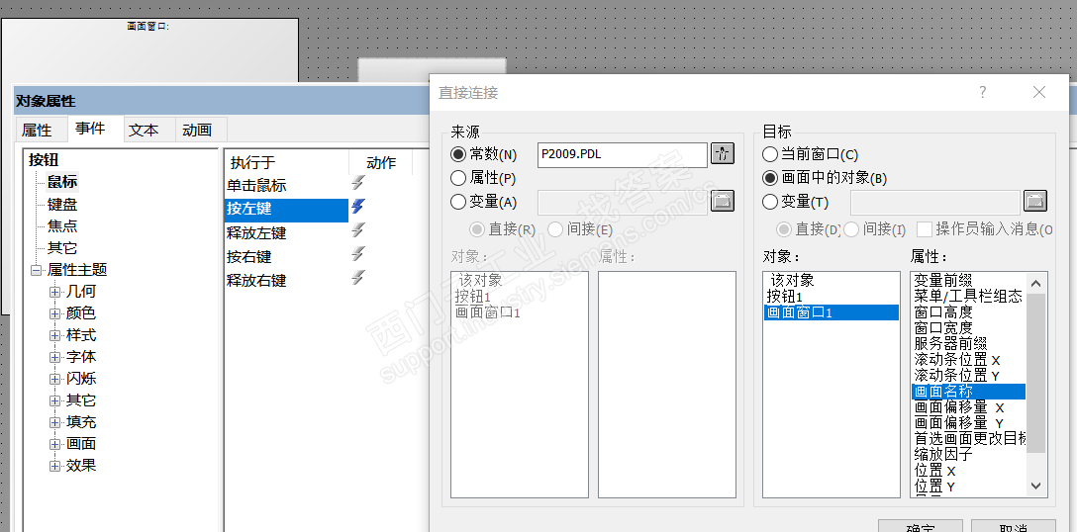Select 首选画面更改目标 property
1077x532 pixels.
970,439
